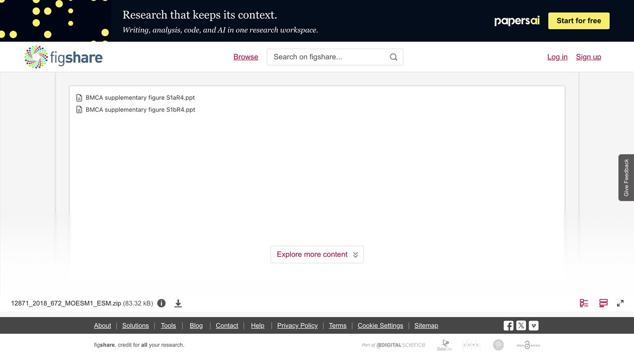View the Privacy Policy
This screenshot has height=356, width=634.
[x=298, y=325]
